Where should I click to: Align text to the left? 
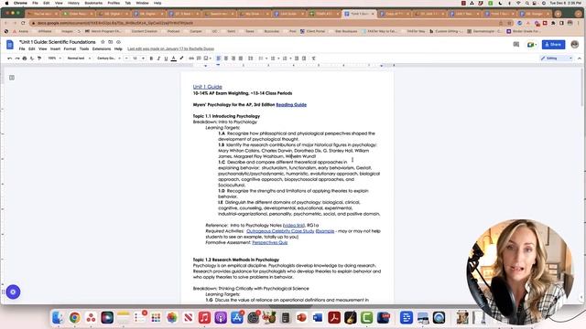coord(219,58)
